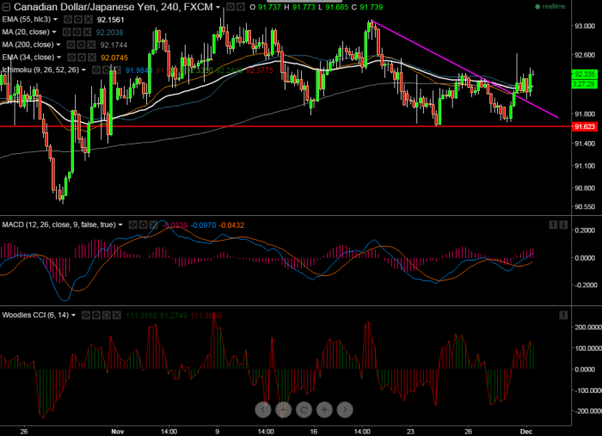The image size is (602, 436).
Task: Zoom out using the minus button
Action: pyautogui.click(x=284, y=409)
